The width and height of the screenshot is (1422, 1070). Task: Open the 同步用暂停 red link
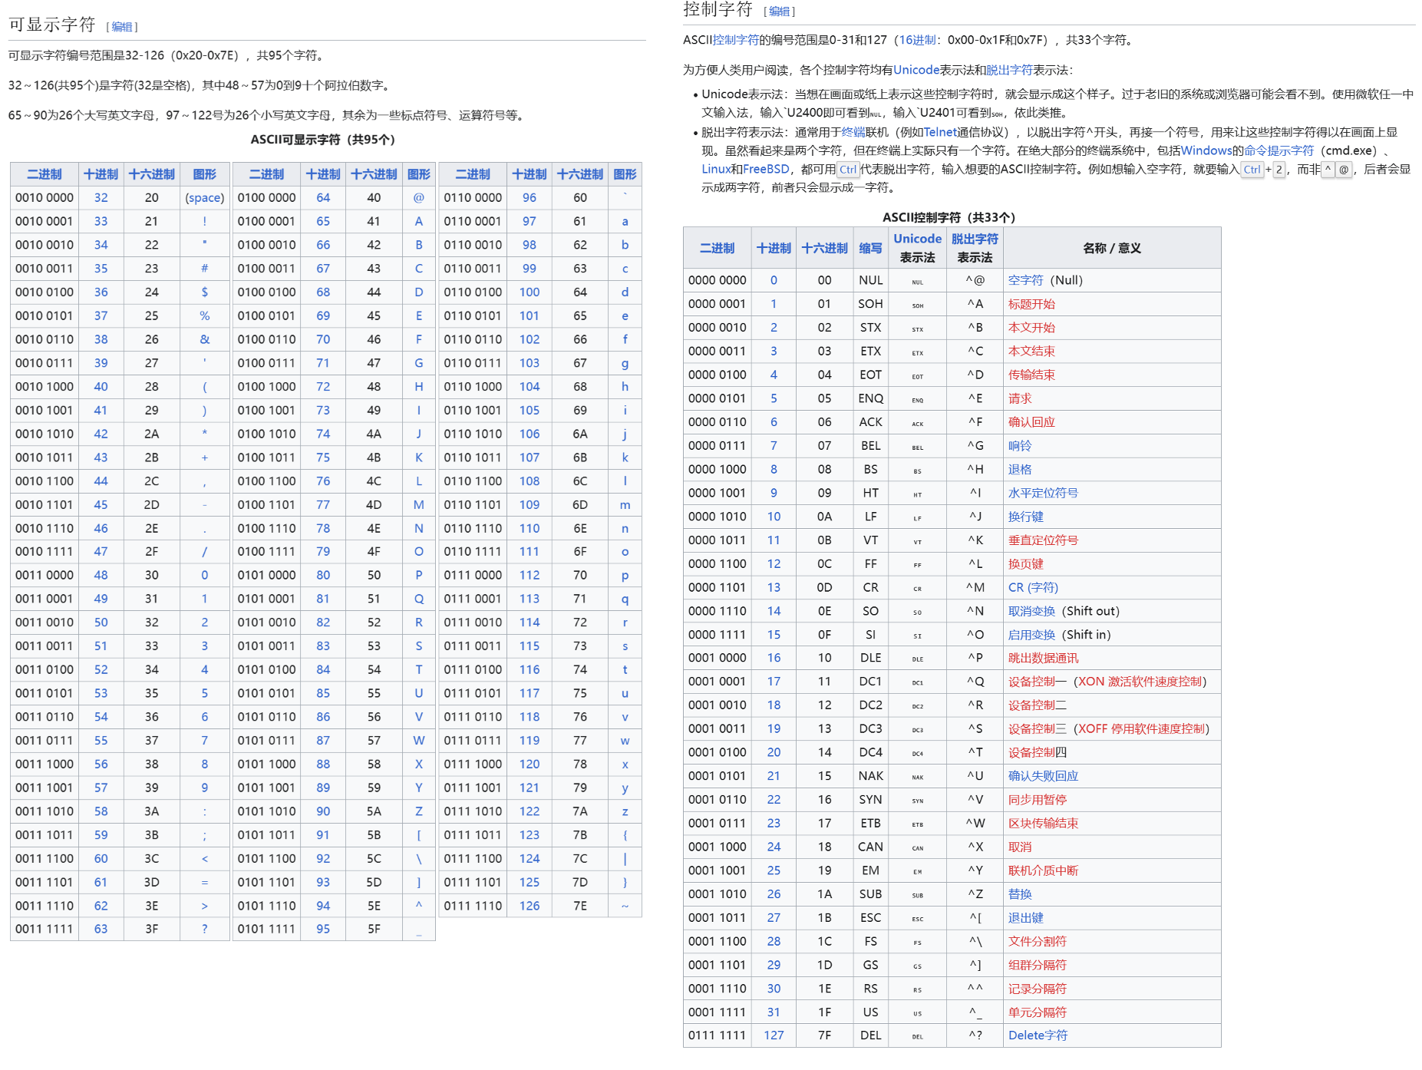(x=1037, y=800)
